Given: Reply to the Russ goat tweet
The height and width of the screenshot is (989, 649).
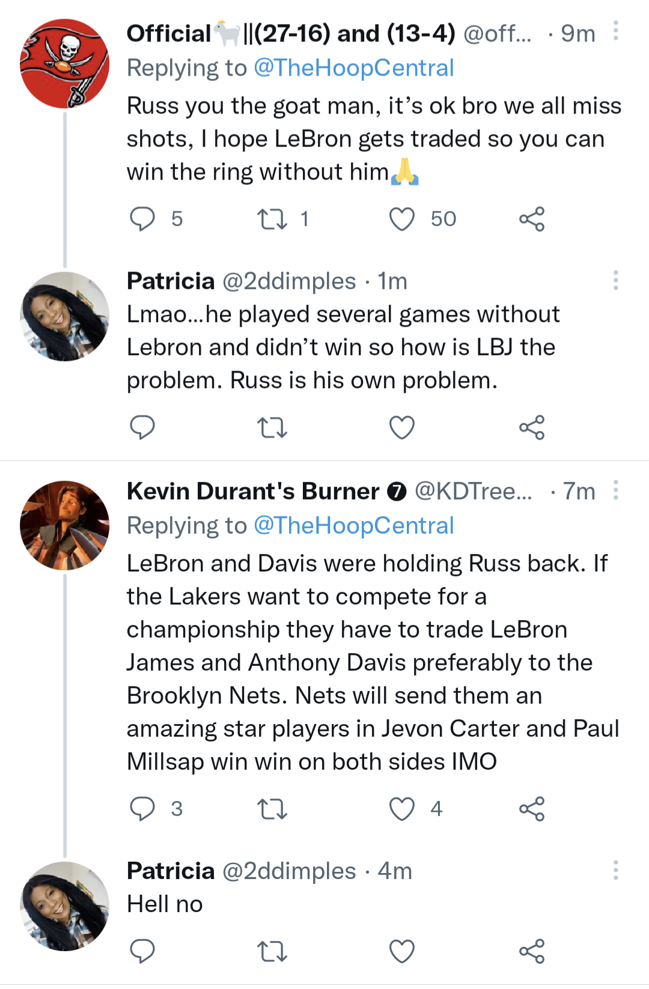Looking at the screenshot, I should [x=142, y=219].
